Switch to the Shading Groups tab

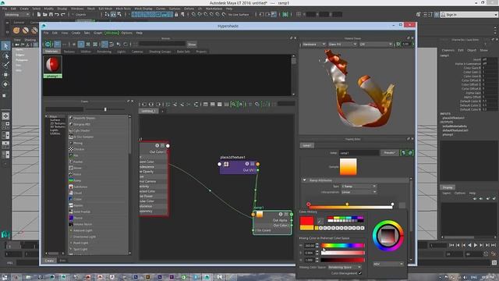point(160,52)
